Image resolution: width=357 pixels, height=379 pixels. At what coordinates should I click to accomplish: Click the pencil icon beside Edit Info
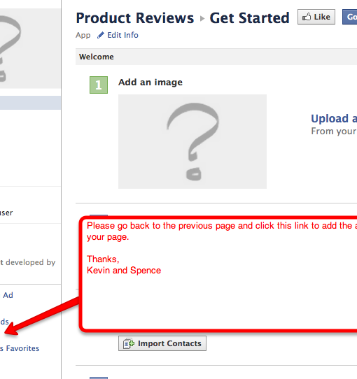(100, 35)
